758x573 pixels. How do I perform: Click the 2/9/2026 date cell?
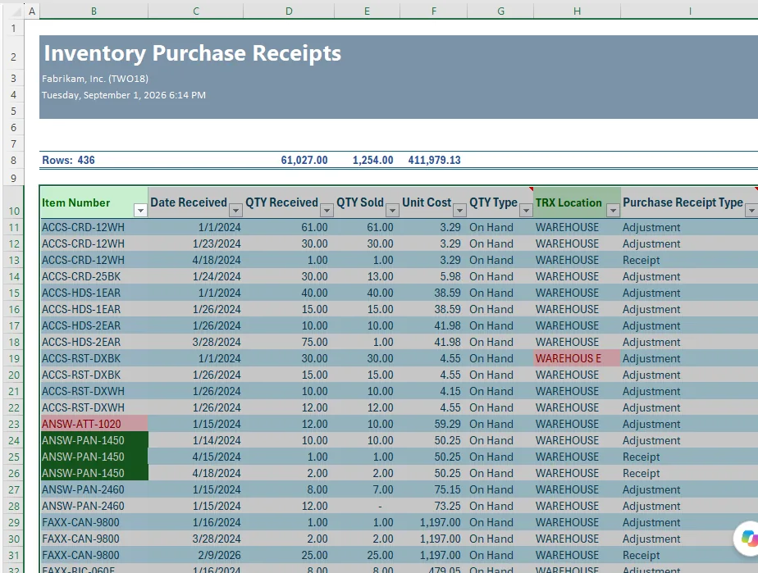(x=196, y=555)
